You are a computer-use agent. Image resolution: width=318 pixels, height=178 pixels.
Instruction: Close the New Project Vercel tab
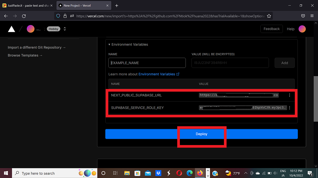pos(107,6)
